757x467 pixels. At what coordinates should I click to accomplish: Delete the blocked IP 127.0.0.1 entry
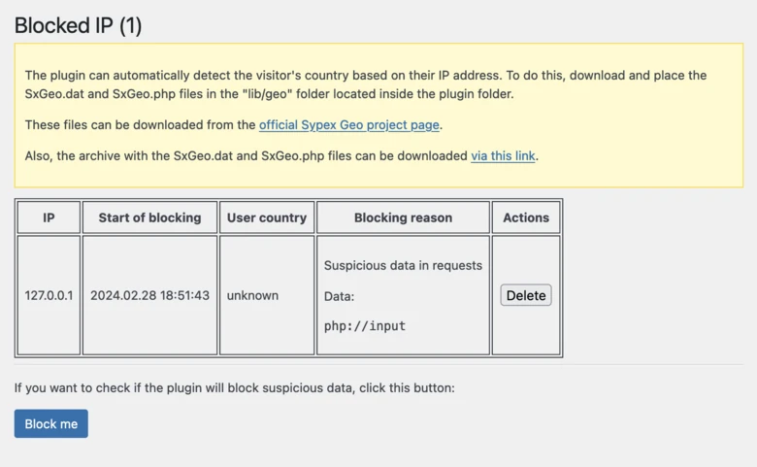click(526, 295)
